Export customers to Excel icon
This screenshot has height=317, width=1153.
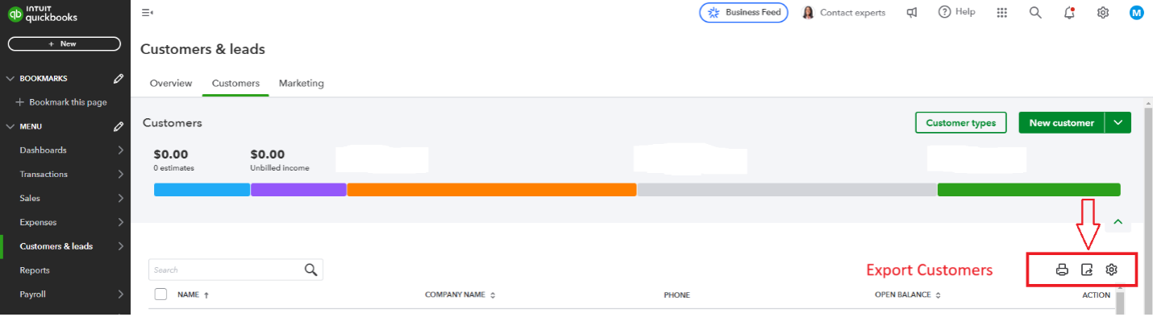click(x=1087, y=270)
